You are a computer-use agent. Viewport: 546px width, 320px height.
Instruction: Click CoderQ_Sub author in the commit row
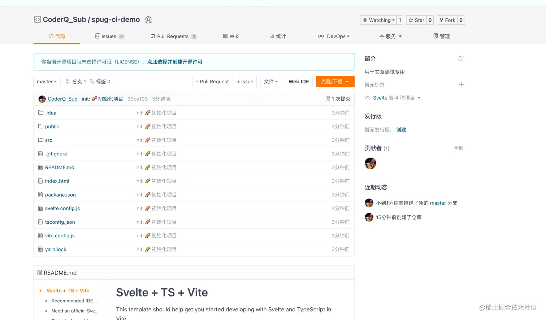(62, 99)
